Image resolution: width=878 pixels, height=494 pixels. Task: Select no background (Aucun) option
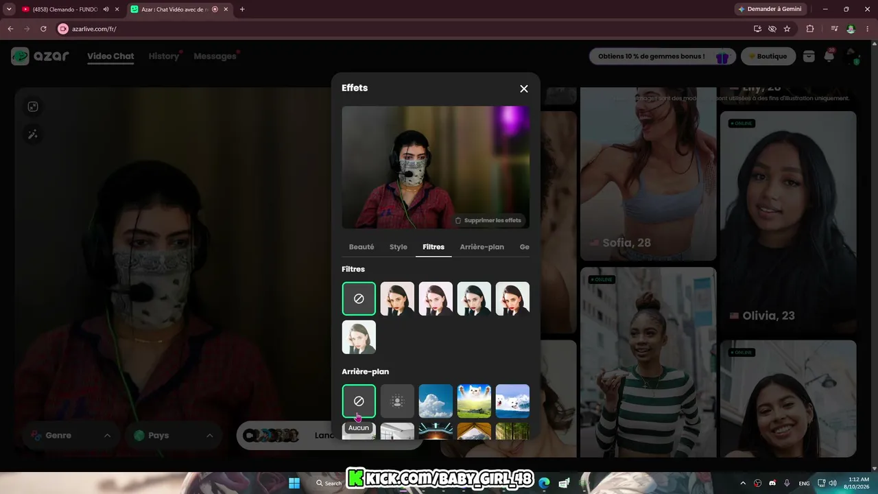[359, 401]
